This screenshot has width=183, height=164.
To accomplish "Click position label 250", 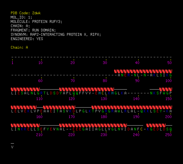I will pyautogui.click(x=168, y=135).
